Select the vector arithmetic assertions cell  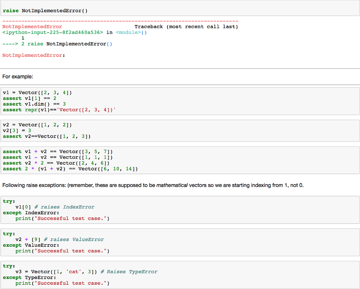[70, 160]
